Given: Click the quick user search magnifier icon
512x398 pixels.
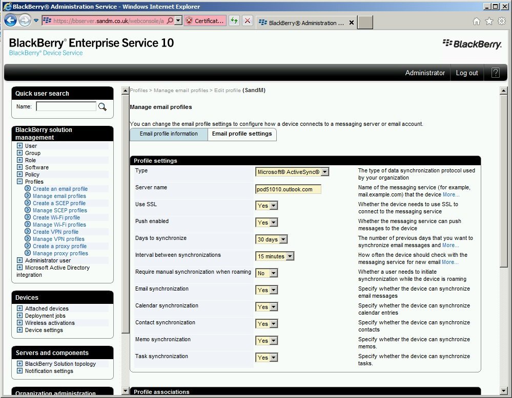Looking at the screenshot, I should pyautogui.click(x=103, y=106).
